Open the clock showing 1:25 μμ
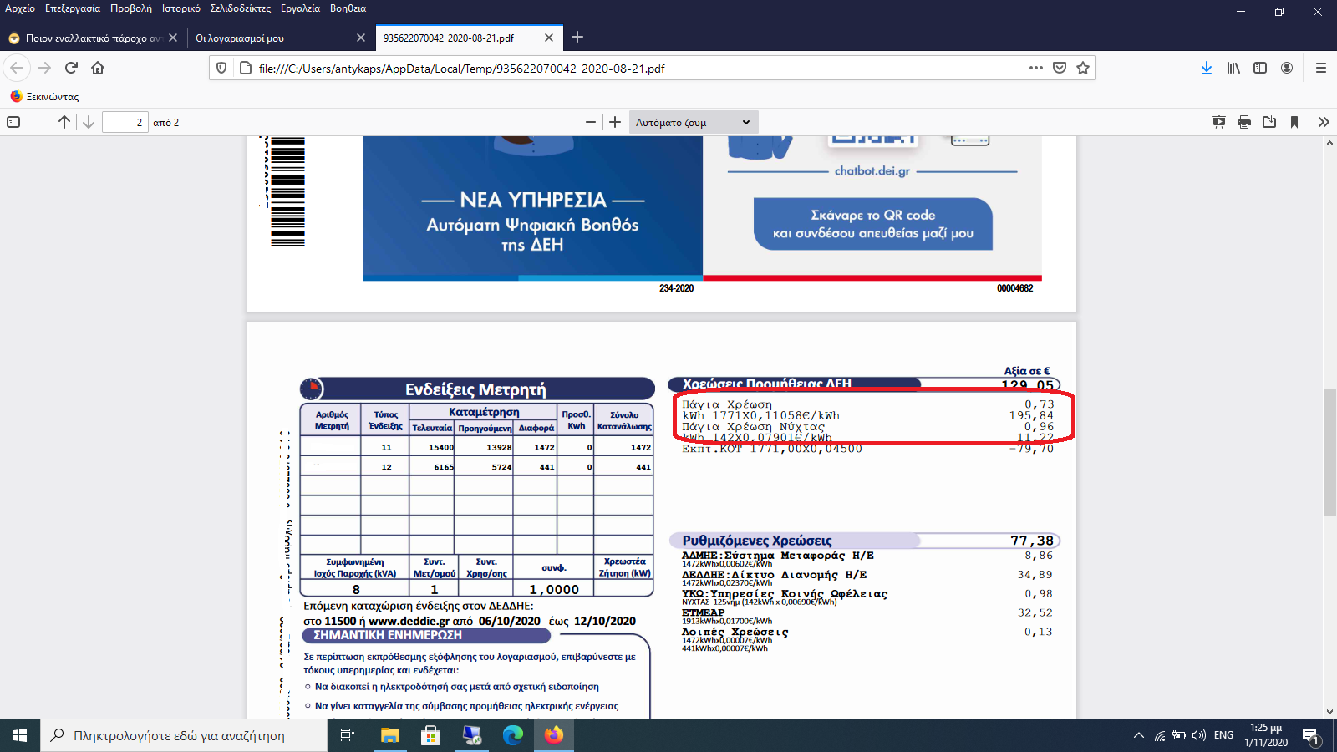The width and height of the screenshot is (1337, 752). 1265,735
